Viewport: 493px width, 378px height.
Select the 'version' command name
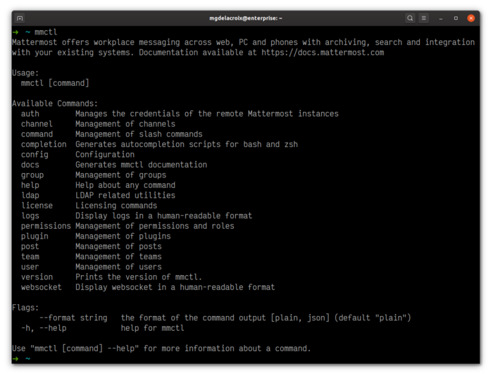tap(37, 277)
